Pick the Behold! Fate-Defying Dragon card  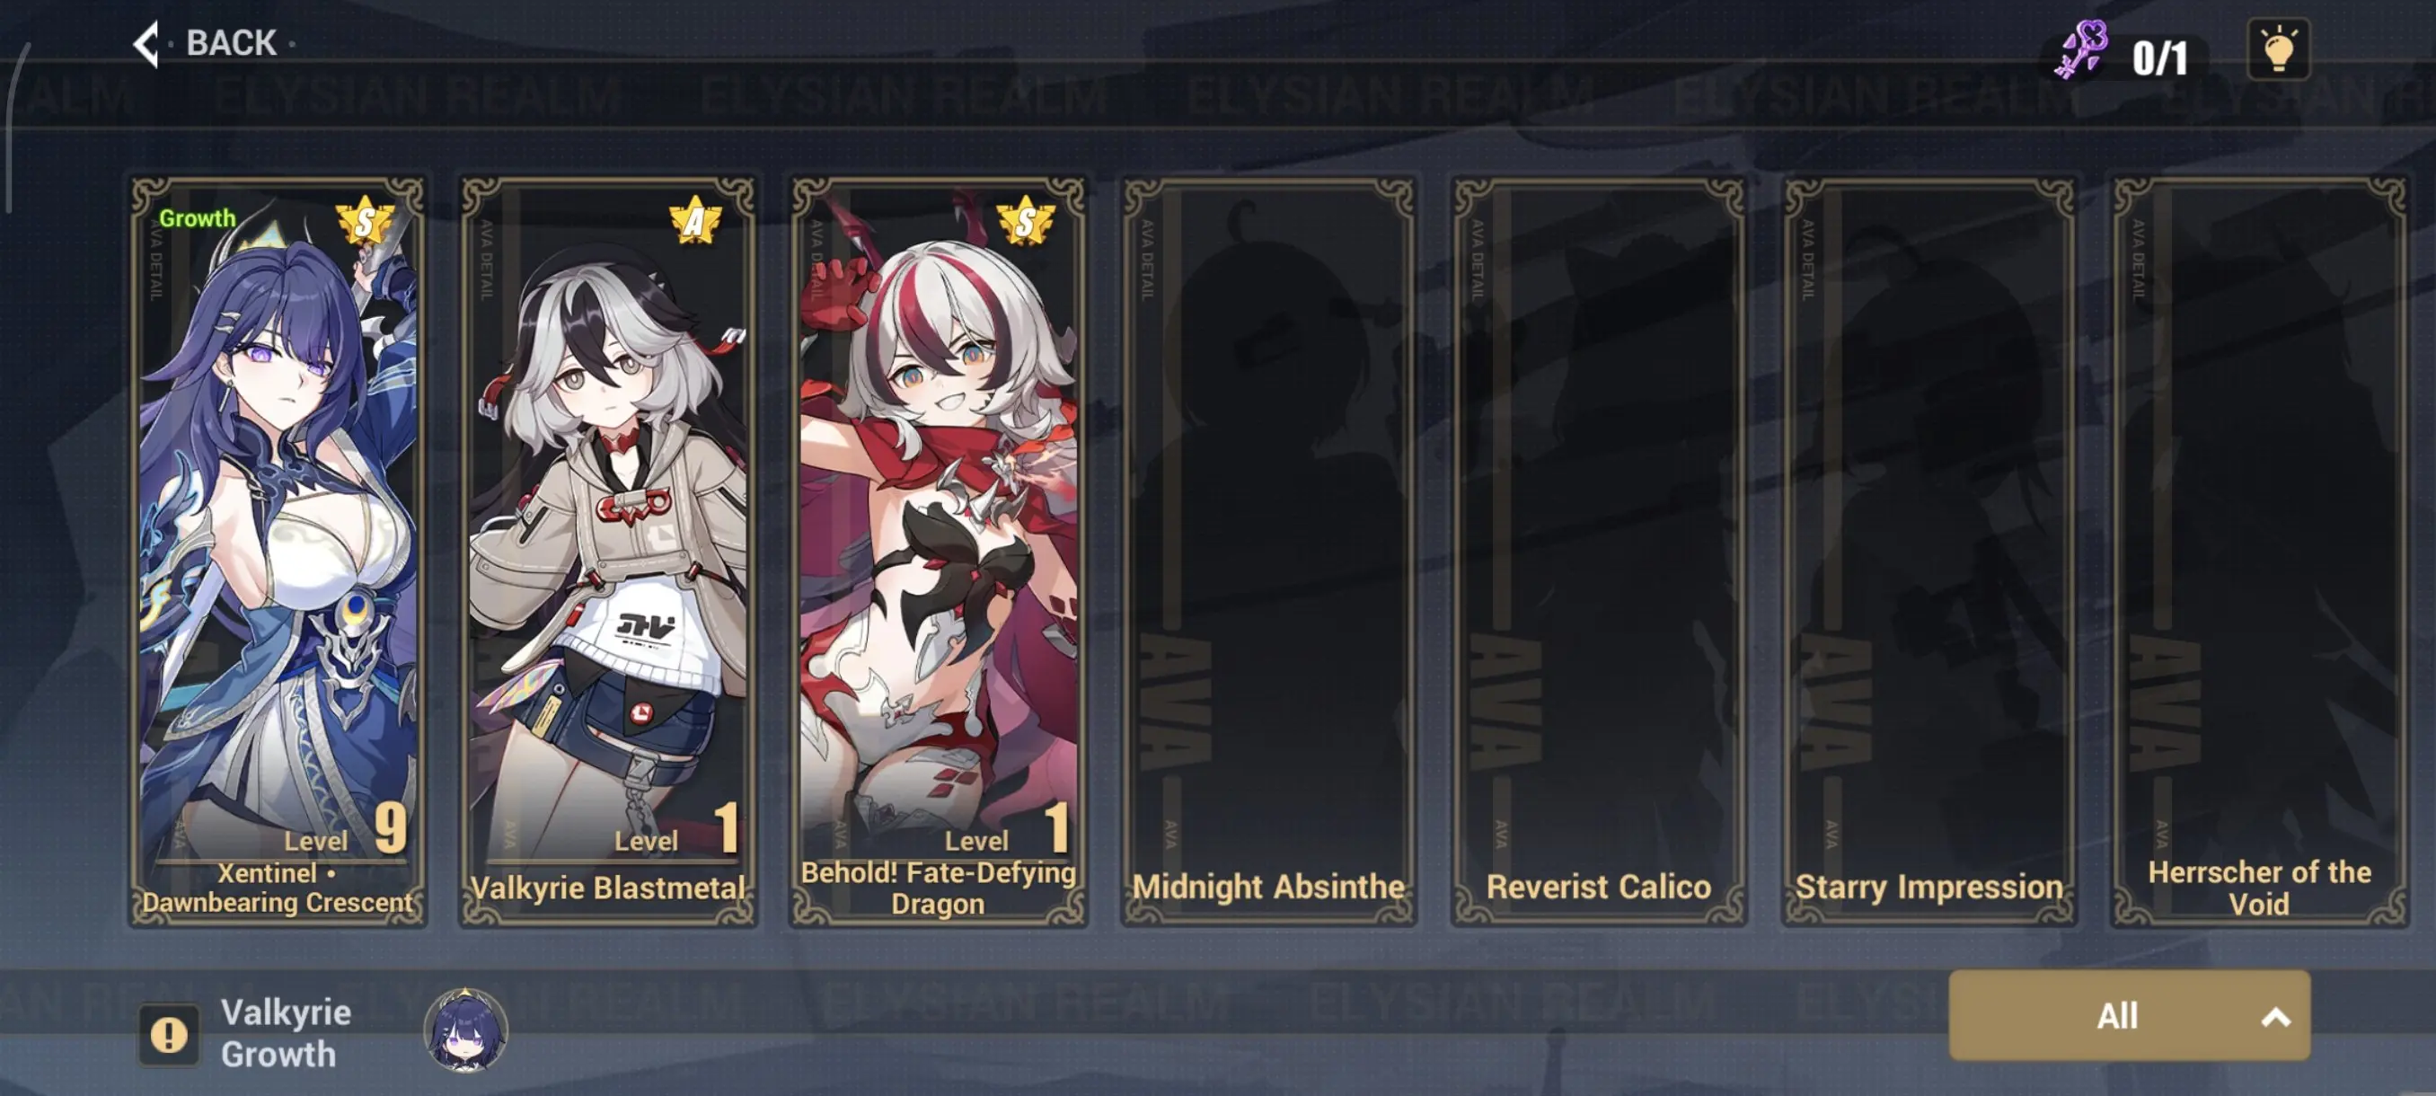pyautogui.click(x=938, y=552)
